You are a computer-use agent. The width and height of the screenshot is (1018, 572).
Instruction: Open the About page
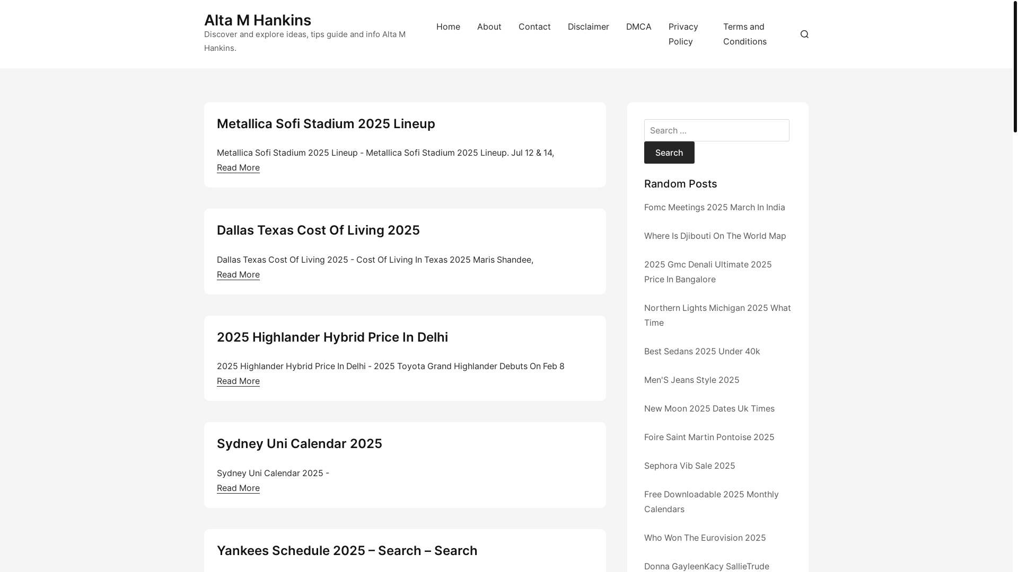pyautogui.click(x=489, y=26)
